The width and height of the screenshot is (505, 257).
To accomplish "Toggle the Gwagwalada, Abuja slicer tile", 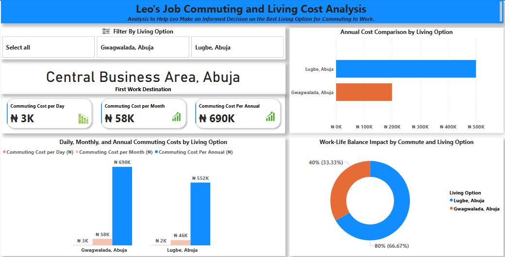I will click(x=143, y=47).
